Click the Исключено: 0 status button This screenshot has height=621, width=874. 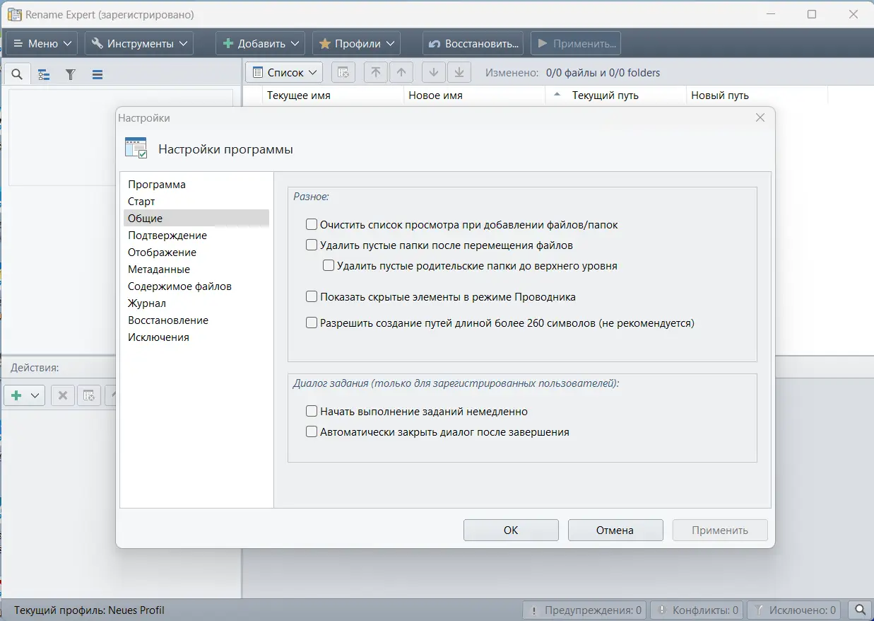(x=796, y=610)
